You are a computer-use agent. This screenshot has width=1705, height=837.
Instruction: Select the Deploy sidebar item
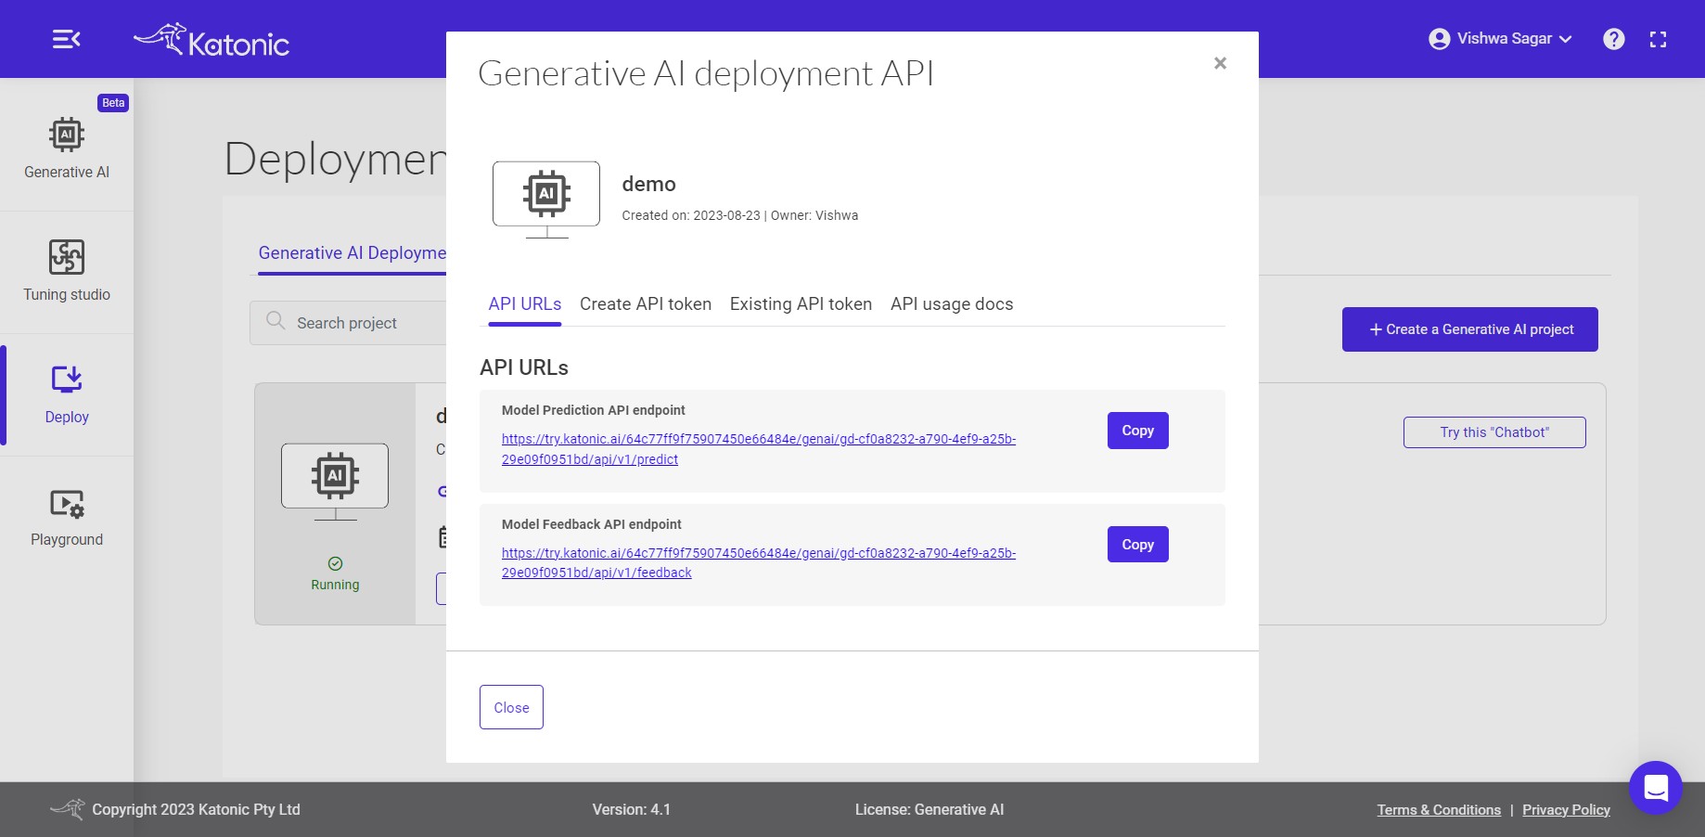pyautogui.click(x=67, y=395)
